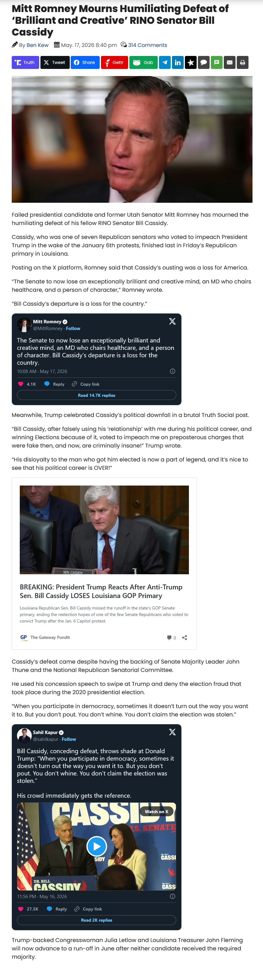Share article via Gettr button
This screenshot has height=968, width=263.
pyautogui.click(x=115, y=62)
